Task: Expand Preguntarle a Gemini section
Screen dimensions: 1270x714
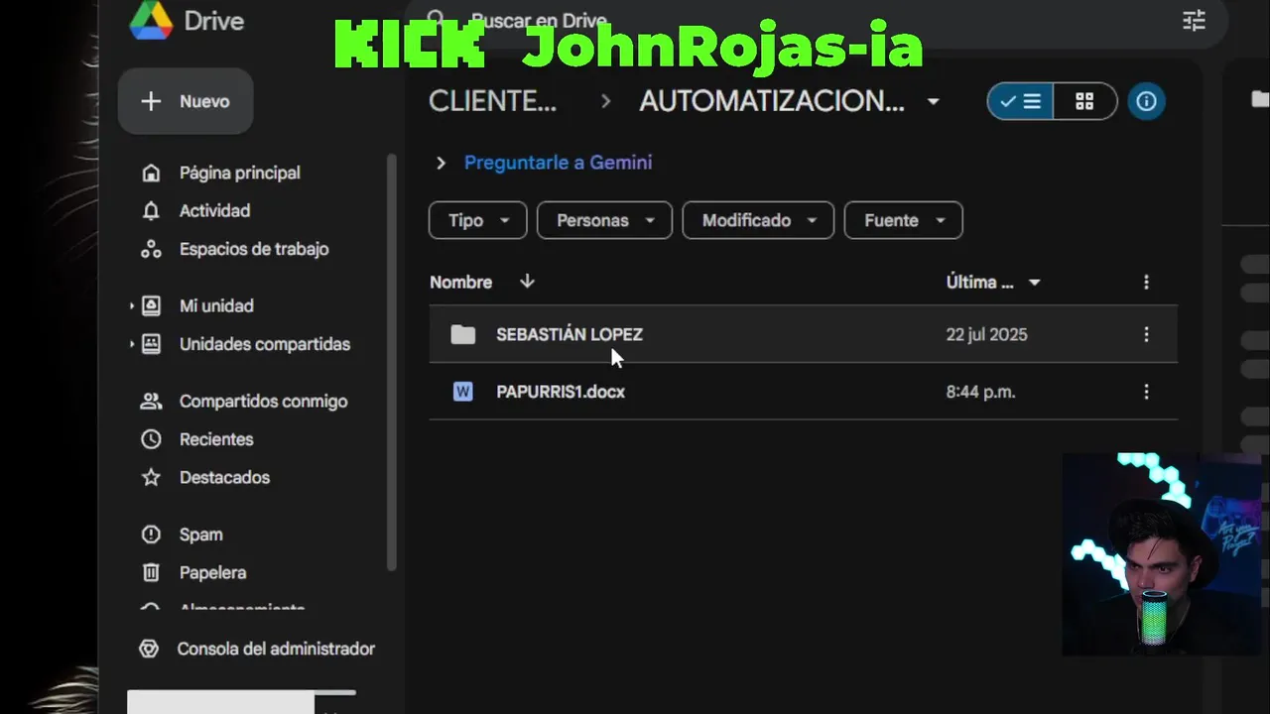Action: (x=442, y=163)
